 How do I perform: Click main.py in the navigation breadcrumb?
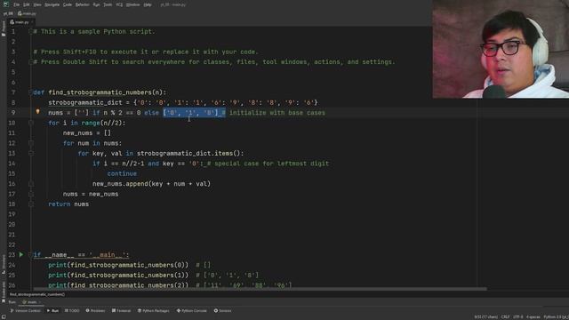(x=28, y=13)
